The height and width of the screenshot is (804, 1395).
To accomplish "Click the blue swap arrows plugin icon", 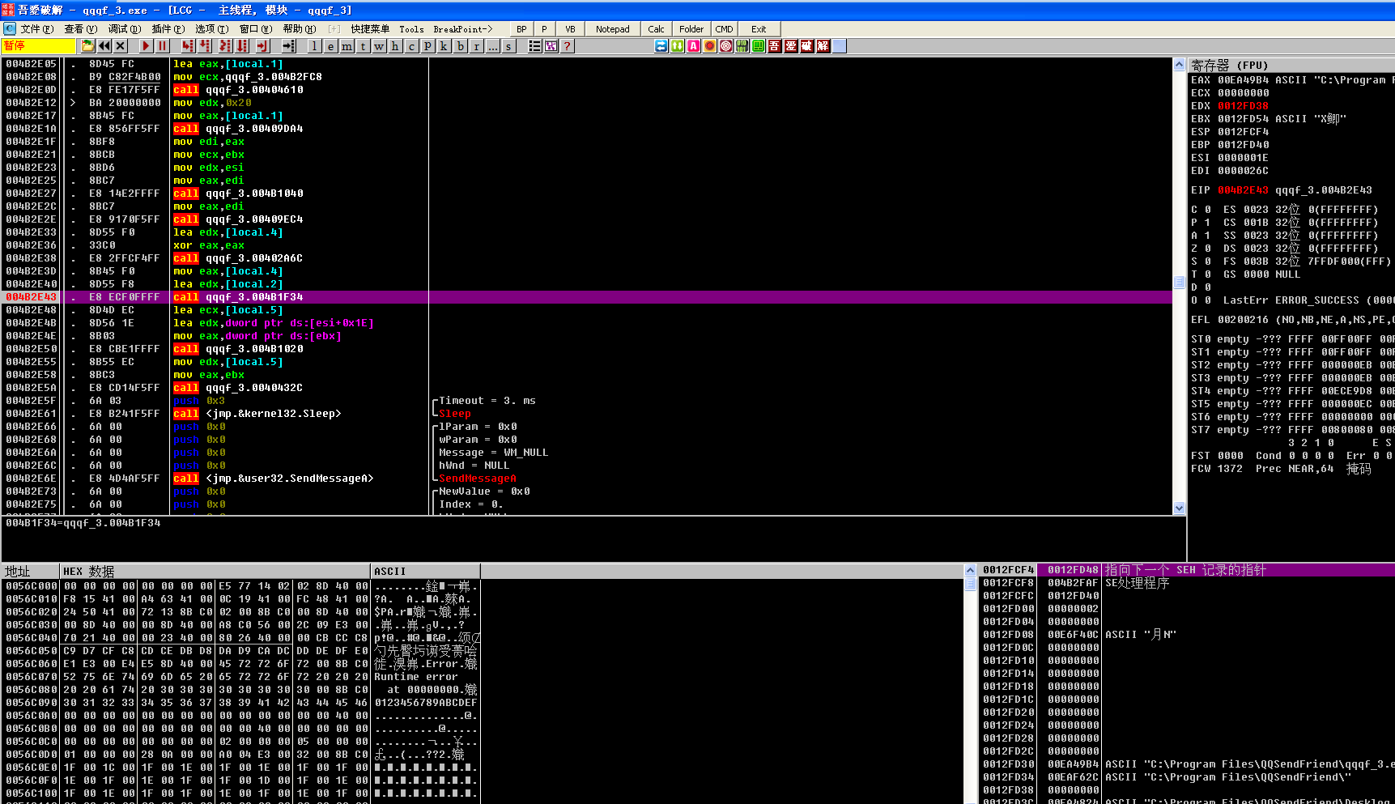I will click(661, 46).
